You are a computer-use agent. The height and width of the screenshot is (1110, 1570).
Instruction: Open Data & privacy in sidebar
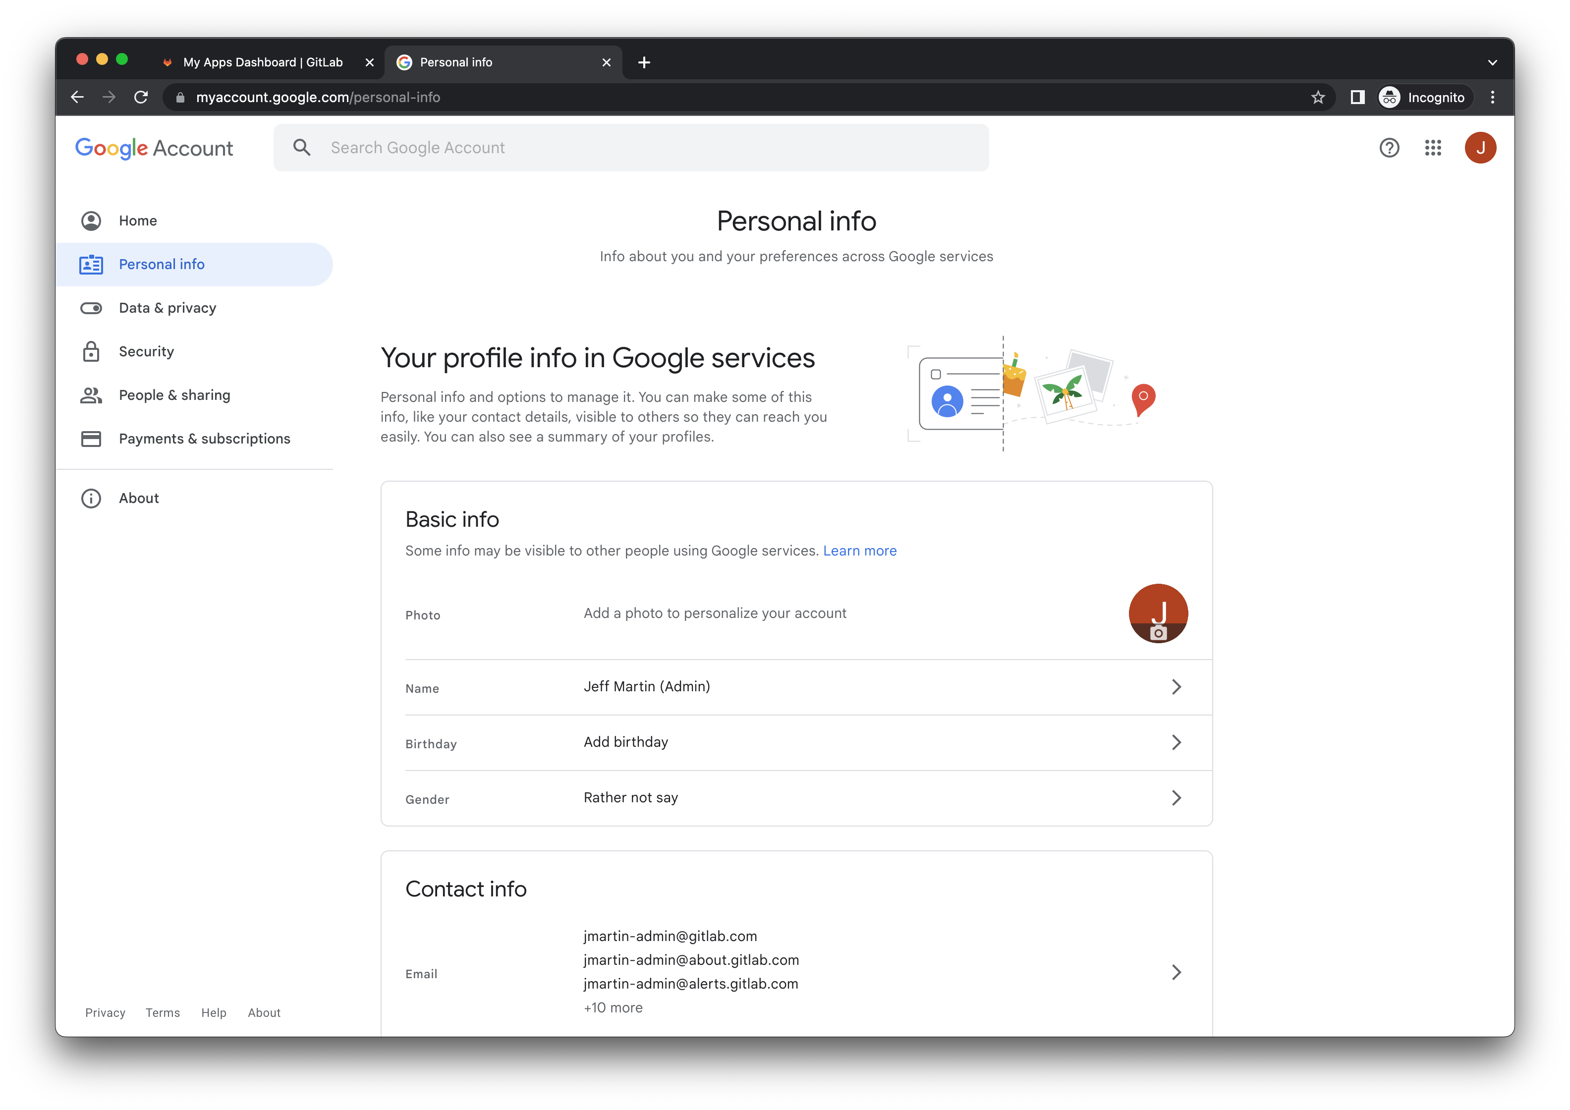coord(167,308)
